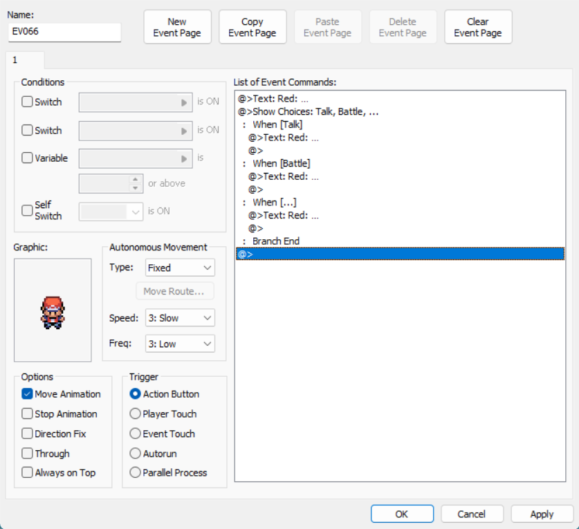579x529 pixels.
Task: Open the Self Switch letter dropdown
Action: pyautogui.click(x=111, y=212)
